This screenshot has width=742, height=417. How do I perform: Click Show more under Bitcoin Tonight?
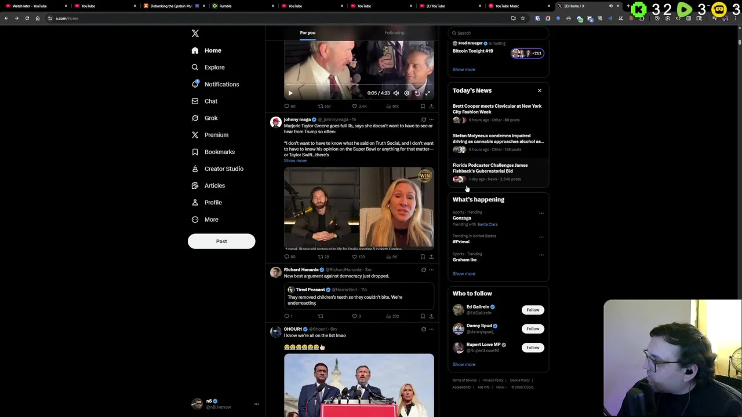point(464,69)
